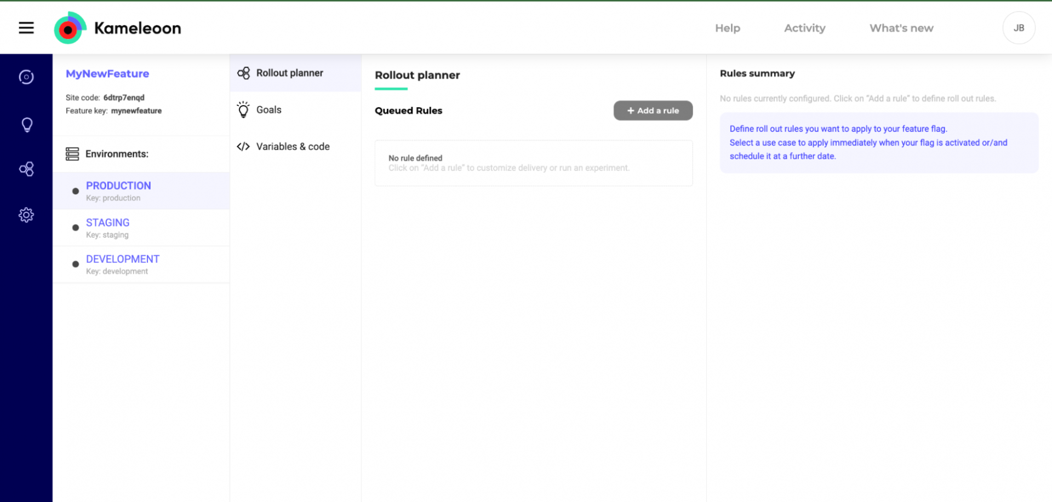Select the PRODUCTION environment
The height and width of the screenshot is (502, 1052).
click(141, 191)
